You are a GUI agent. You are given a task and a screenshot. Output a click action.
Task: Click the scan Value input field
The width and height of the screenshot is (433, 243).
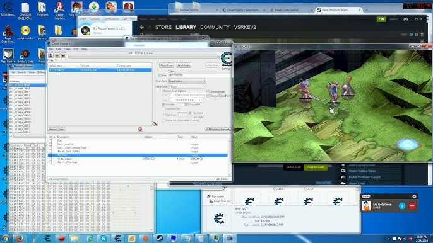pyautogui.click(x=199, y=75)
